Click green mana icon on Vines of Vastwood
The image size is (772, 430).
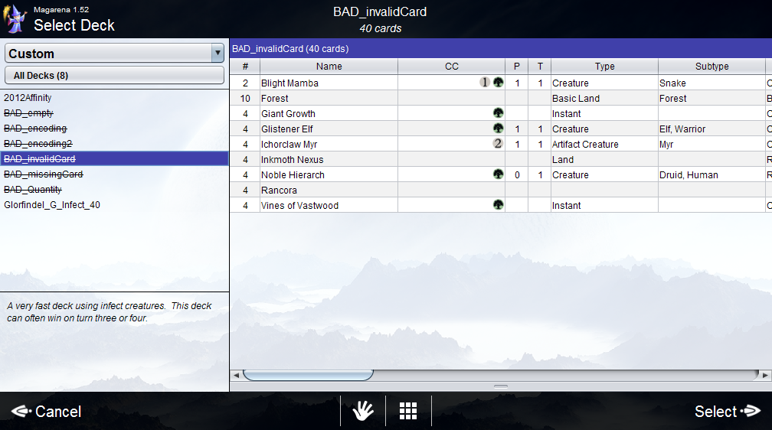click(499, 205)
